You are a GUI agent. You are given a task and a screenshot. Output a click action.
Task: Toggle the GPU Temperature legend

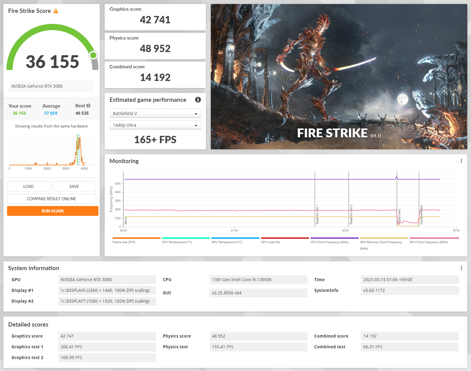click(235, 240)
